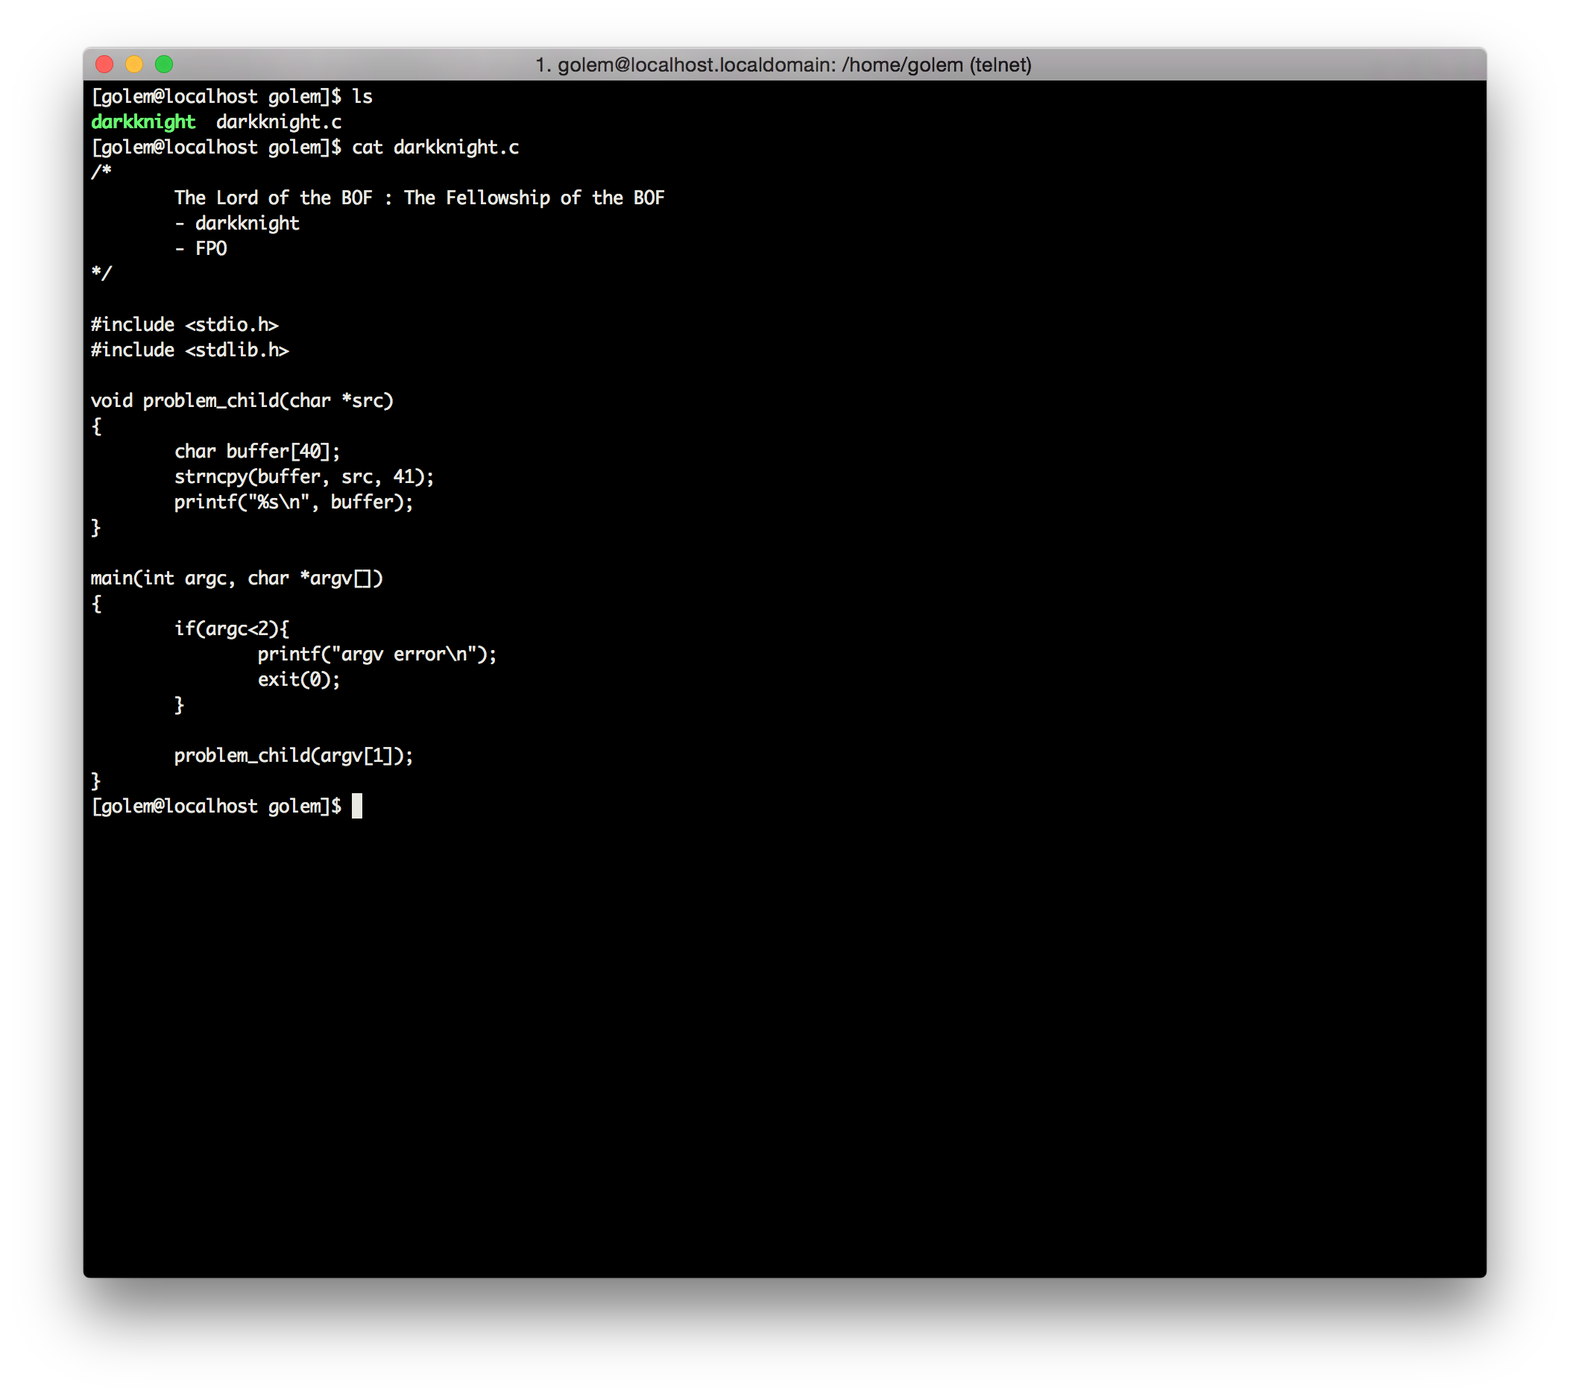This screenshot has height=1397, width=1570.
Task: Click the line with strncpy(buffer, src, 41)
Action: (x=303, y=477)
